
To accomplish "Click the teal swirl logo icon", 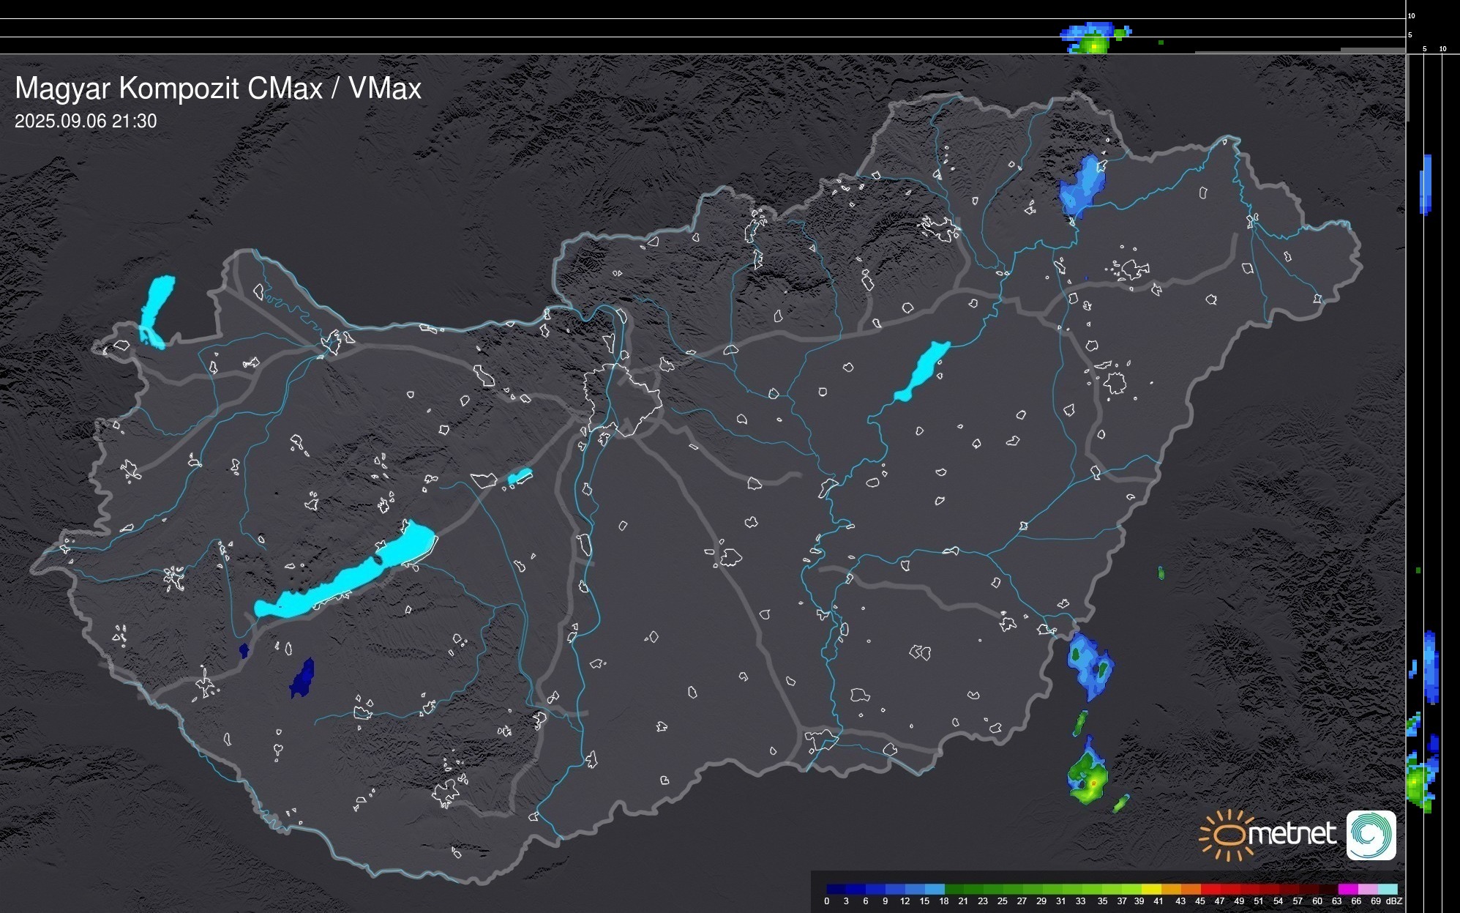I will [x=1371, y=835].
